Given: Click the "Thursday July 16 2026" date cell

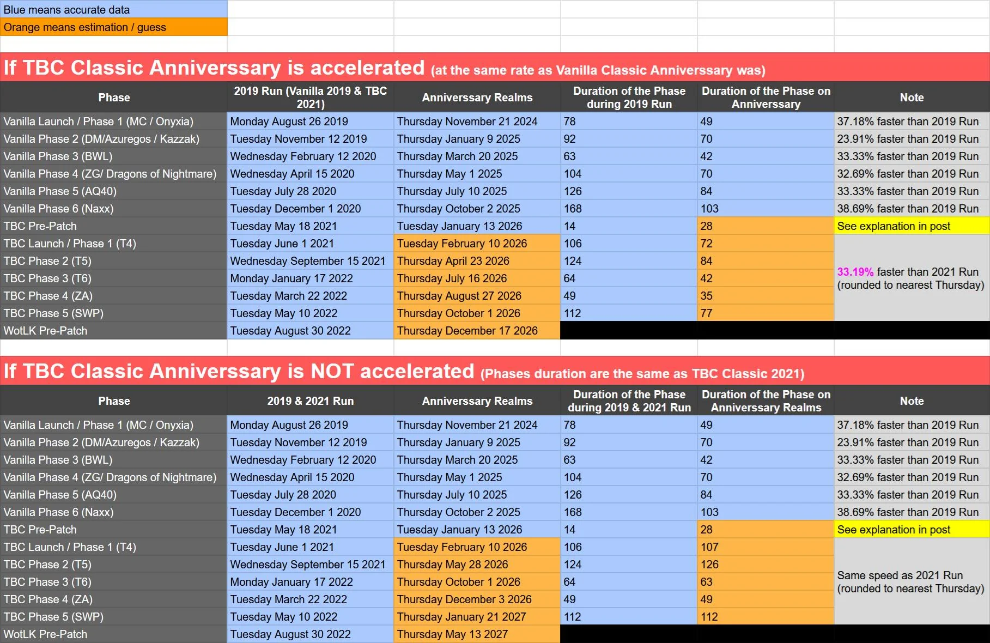Looking at the screenshot, I should (x=476, y=278).
